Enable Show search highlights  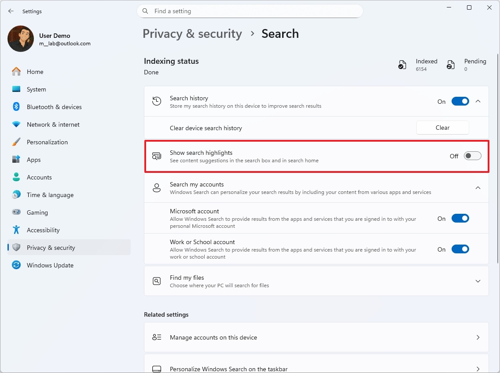472,156
